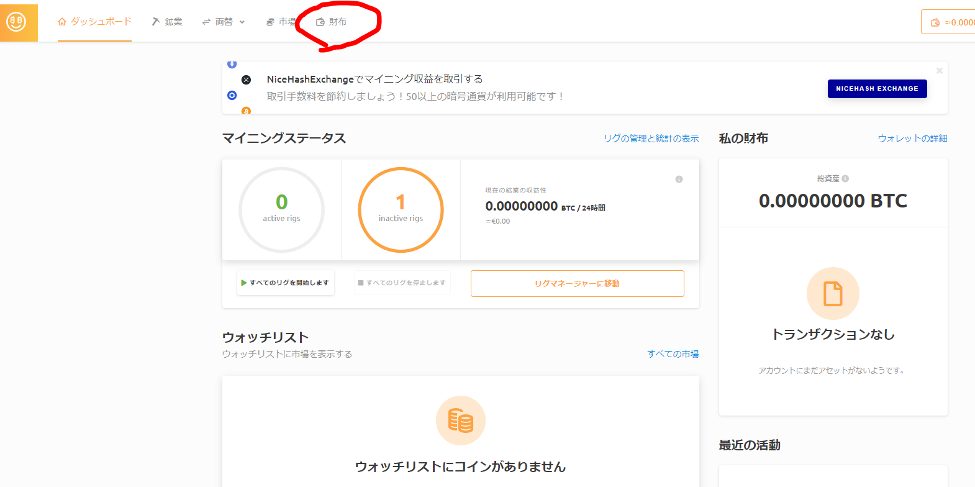
Task: Click ウォッチリストにコインがありません text
Action: point(460,467)
